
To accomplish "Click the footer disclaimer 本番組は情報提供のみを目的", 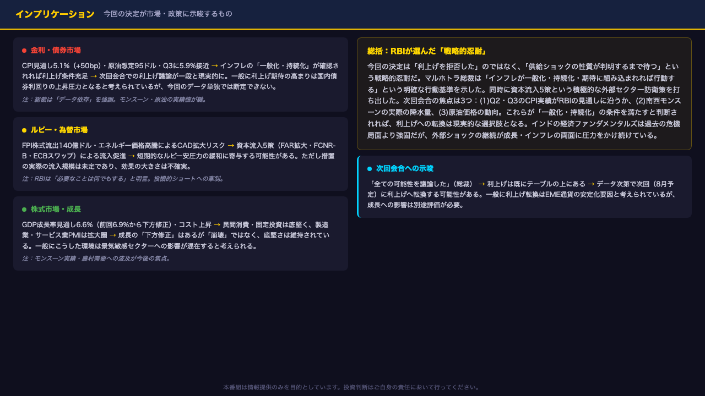I will coord(351,387).
